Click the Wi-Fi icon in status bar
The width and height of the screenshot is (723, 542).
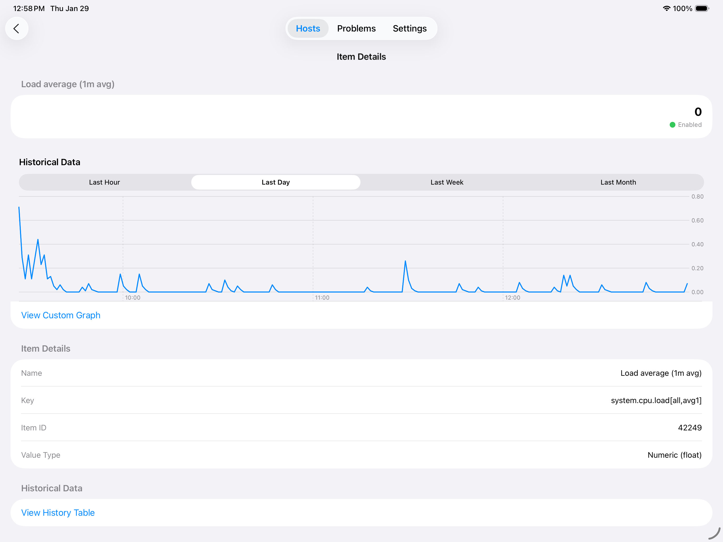[x=667, y=8]
